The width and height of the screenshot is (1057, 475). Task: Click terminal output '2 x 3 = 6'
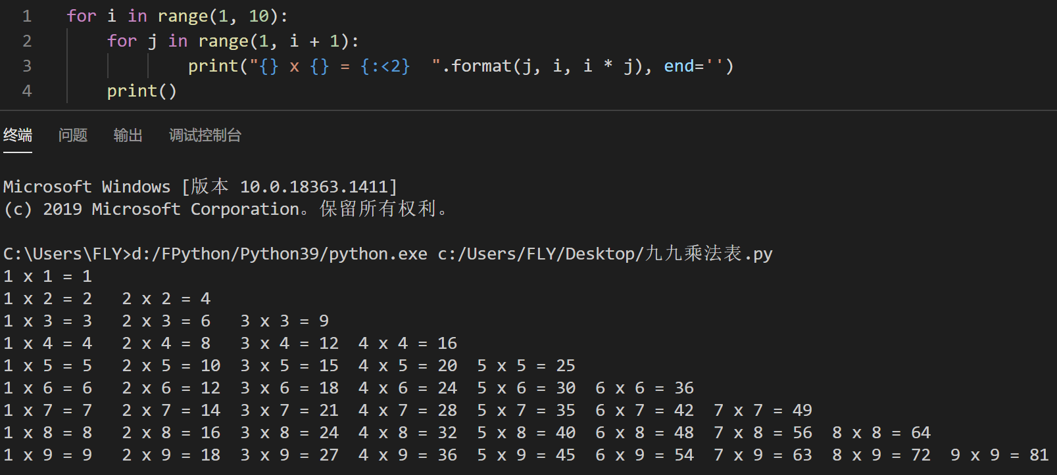coord(166,321)
